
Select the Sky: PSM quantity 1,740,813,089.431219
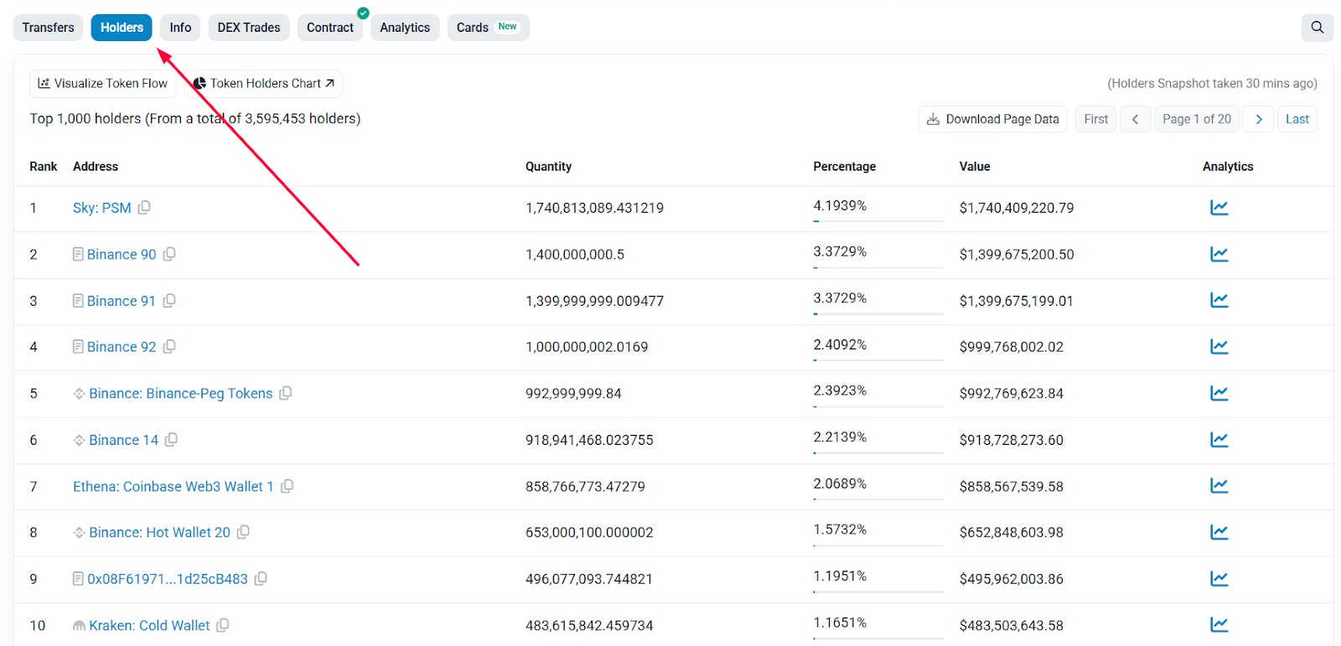pyautogui.click(x=594, y=208)
